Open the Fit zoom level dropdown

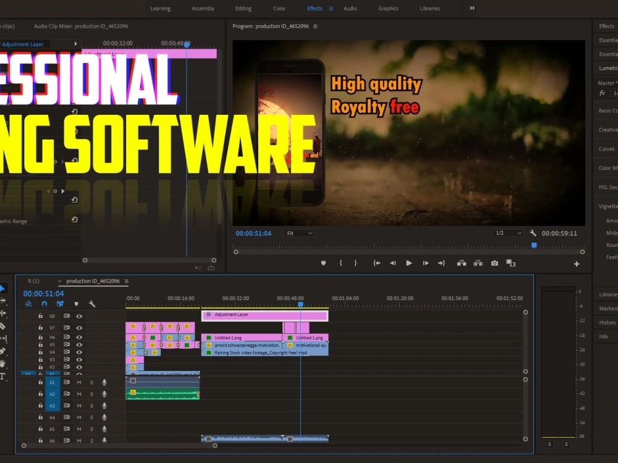click(299, 233)
